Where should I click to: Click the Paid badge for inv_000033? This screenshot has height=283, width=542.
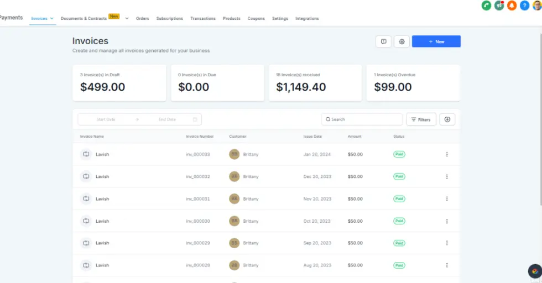click(399, 154)
